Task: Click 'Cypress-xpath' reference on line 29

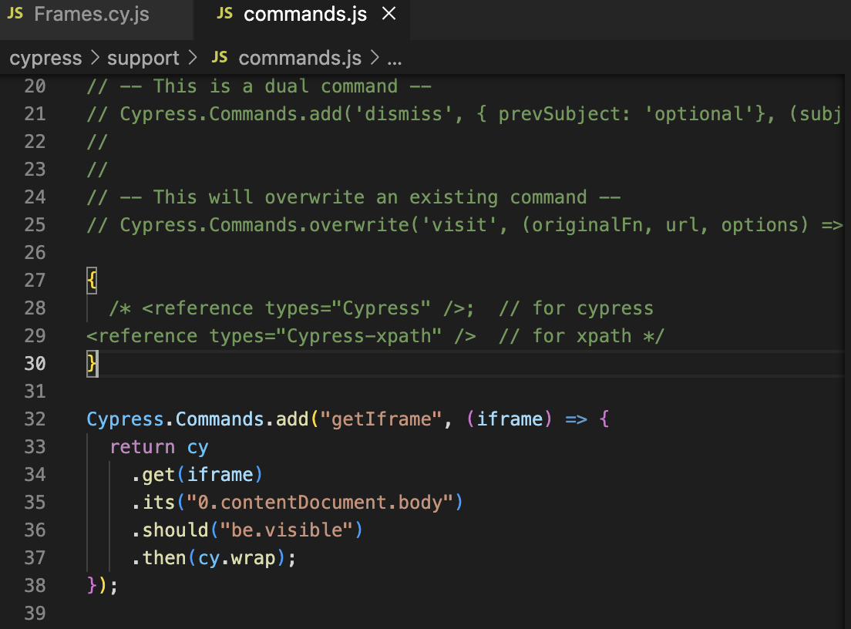Action: [x=358, y=336]
